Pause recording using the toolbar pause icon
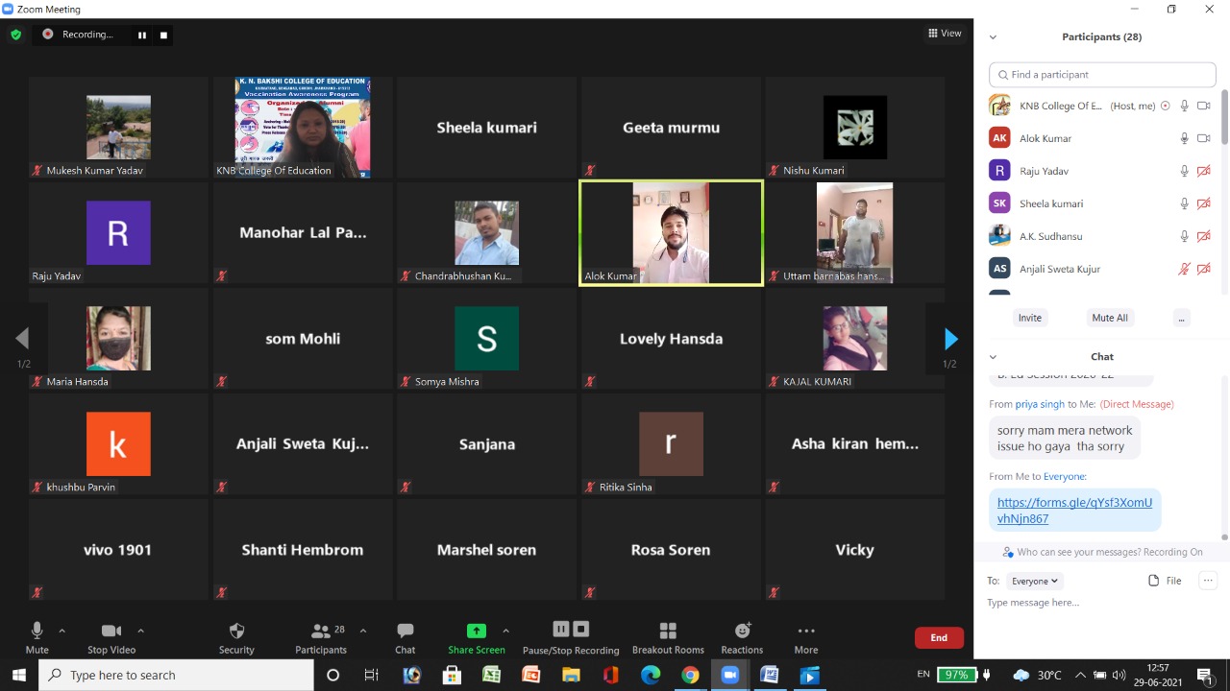1230x691 pixels. coord(561,629)
